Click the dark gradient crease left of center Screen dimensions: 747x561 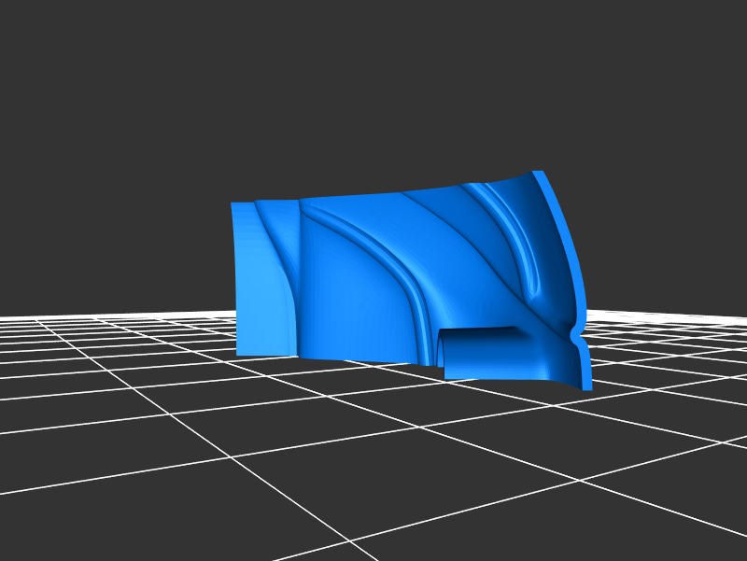291,280
